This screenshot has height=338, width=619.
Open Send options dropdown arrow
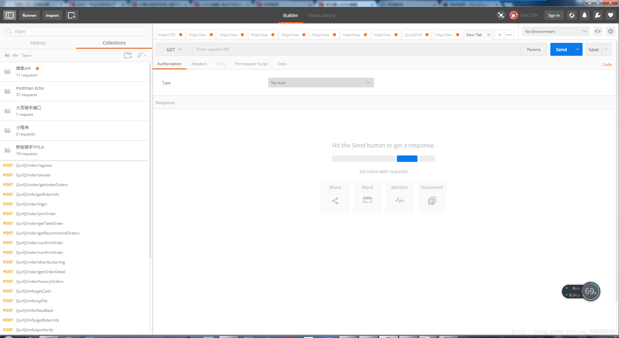click(577, 49)
